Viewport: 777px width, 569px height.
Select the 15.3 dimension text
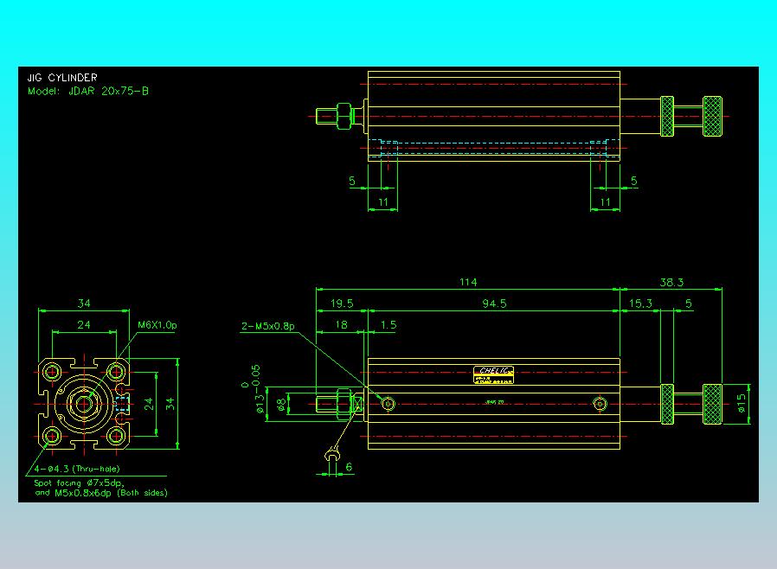(640, 304)
